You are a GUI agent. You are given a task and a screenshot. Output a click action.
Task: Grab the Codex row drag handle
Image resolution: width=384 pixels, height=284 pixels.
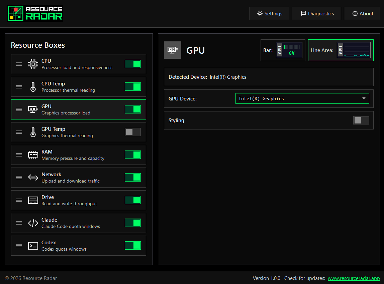pos(19,246)
